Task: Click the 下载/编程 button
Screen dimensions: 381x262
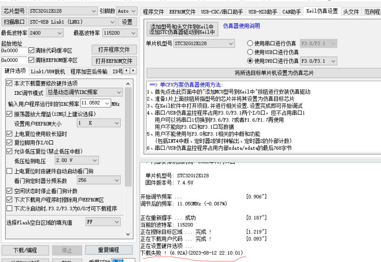Action: (x=25, y=250)
